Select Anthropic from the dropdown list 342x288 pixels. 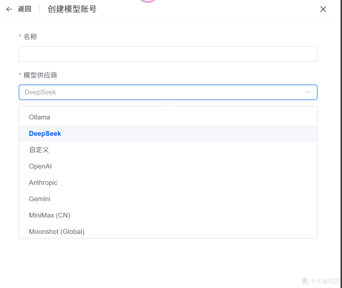click(x=43, y=183)
